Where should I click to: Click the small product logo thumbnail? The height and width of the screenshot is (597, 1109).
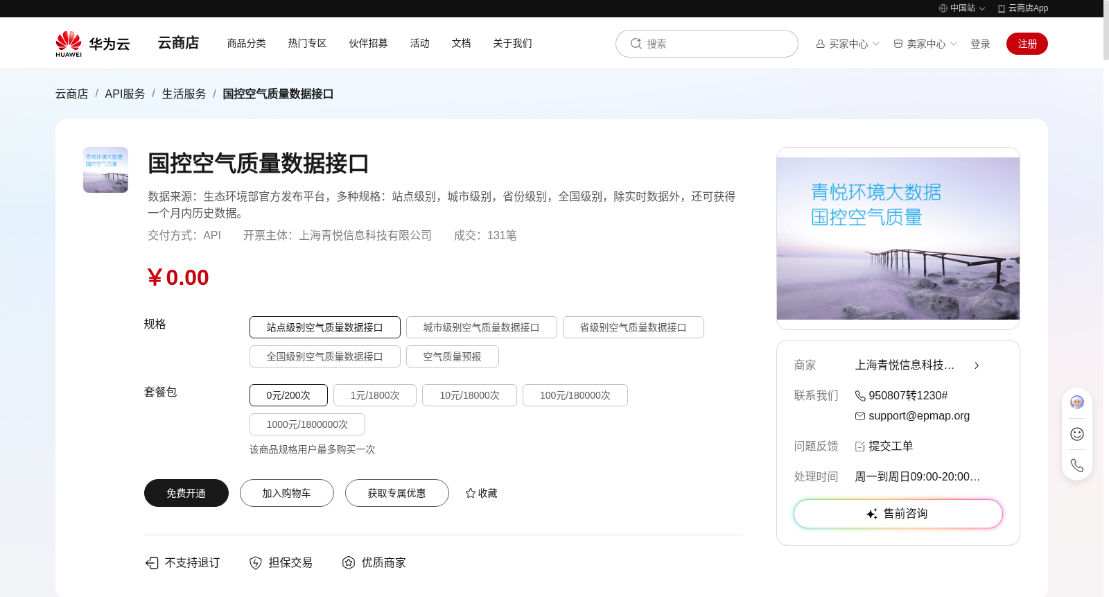[x=105, y=170]
